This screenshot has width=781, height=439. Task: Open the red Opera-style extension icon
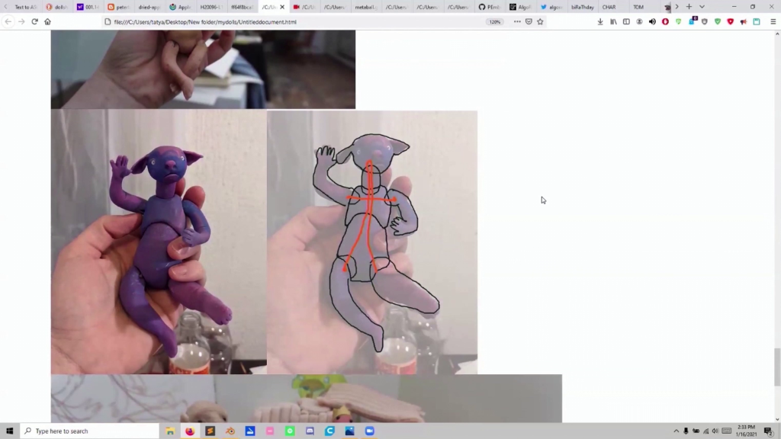(665, 22)
